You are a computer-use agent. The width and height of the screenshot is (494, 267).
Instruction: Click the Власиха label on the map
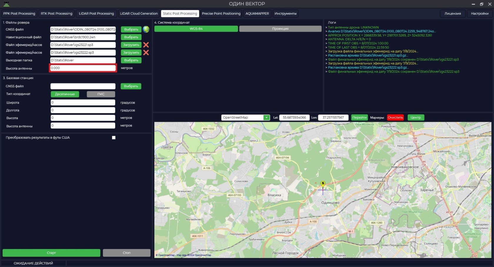(274, 195)
